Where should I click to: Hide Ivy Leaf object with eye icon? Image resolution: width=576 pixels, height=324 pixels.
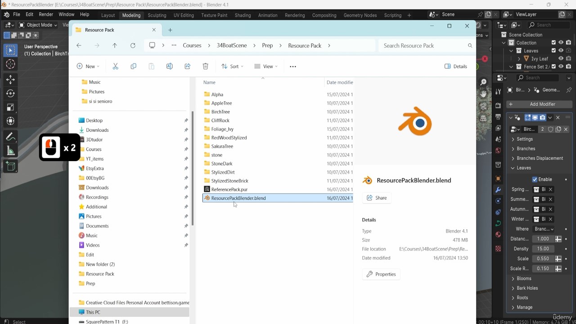tap(561, 58)
